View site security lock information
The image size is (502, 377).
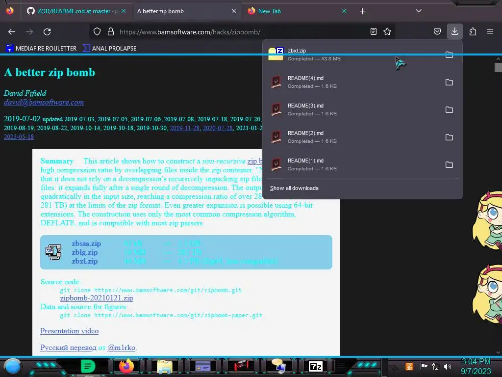[x=111, y=32]
